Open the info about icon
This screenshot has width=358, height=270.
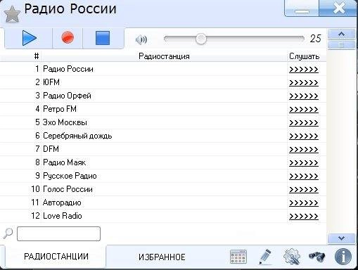[x=343, y=257]
